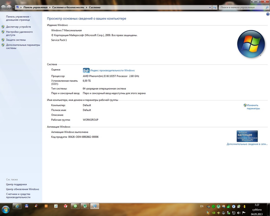Click the yellow airplane tray icon

218,213
